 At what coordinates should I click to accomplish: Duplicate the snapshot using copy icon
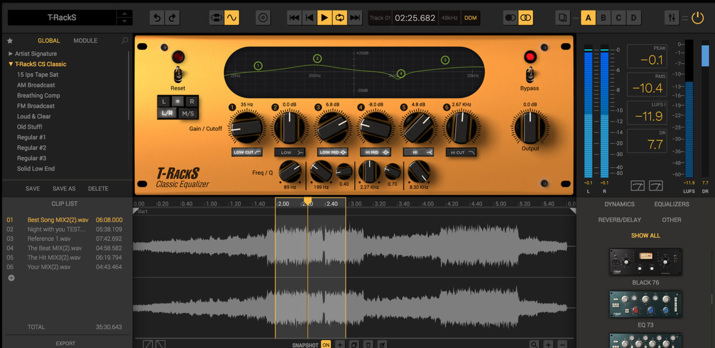click(354, 345)
